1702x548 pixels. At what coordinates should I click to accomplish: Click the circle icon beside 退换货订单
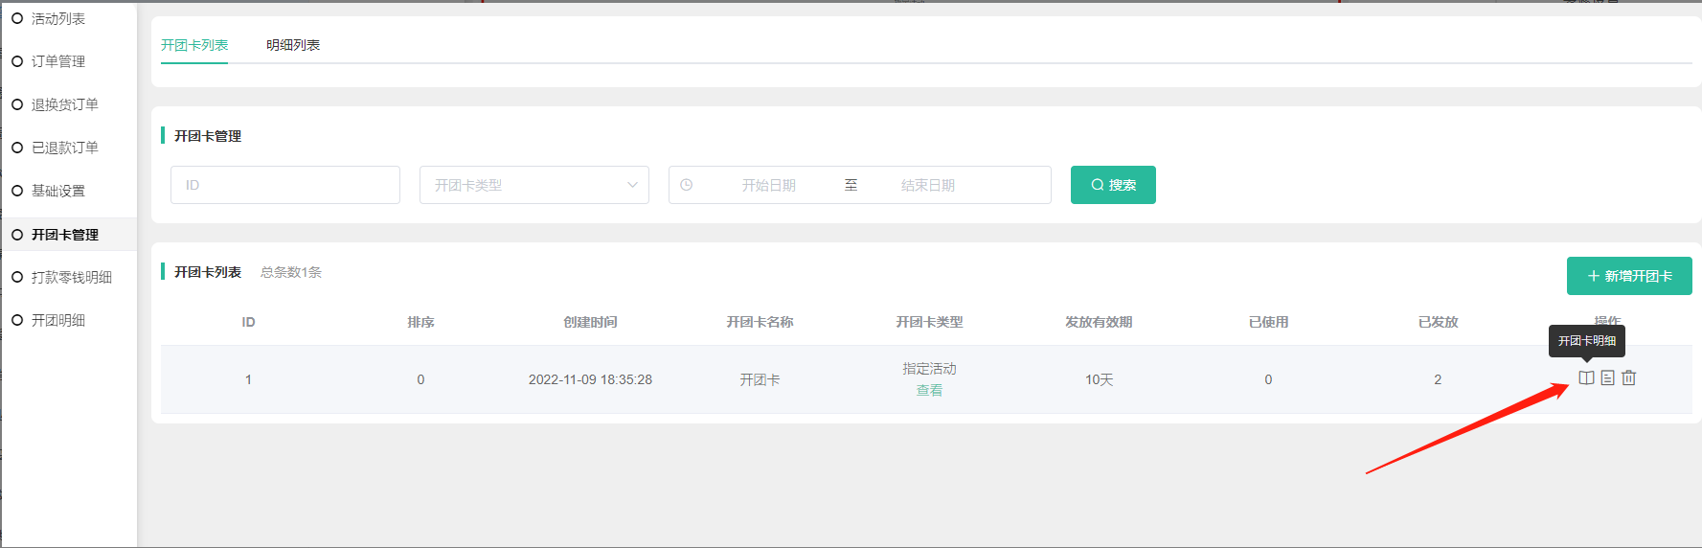(x=17, y=104)
